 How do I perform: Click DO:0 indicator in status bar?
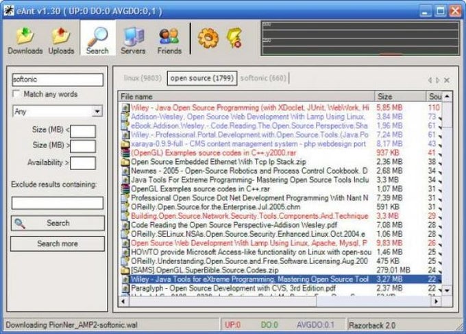269,325
